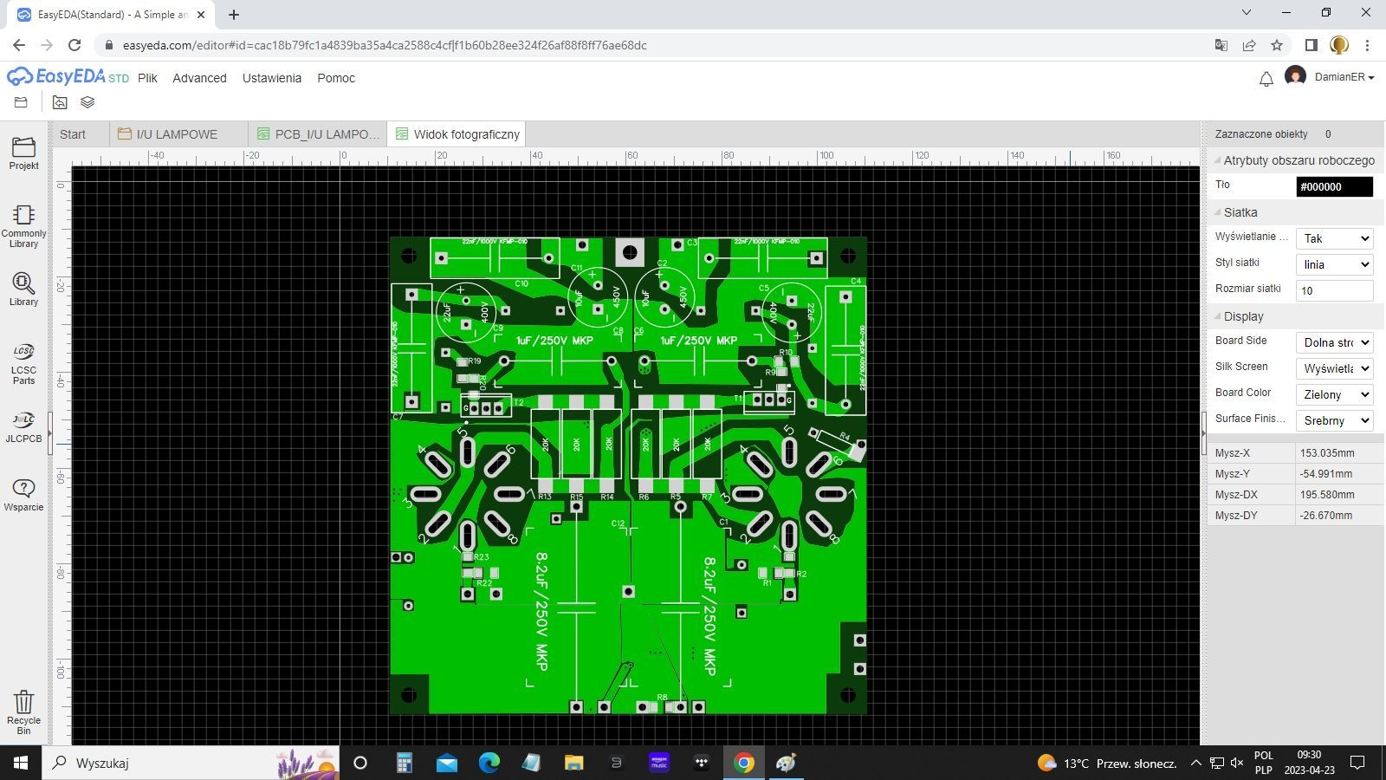Go back in browser history
Image resolution: width=1386 pixels, height=780 pixels.
point(19,45)
